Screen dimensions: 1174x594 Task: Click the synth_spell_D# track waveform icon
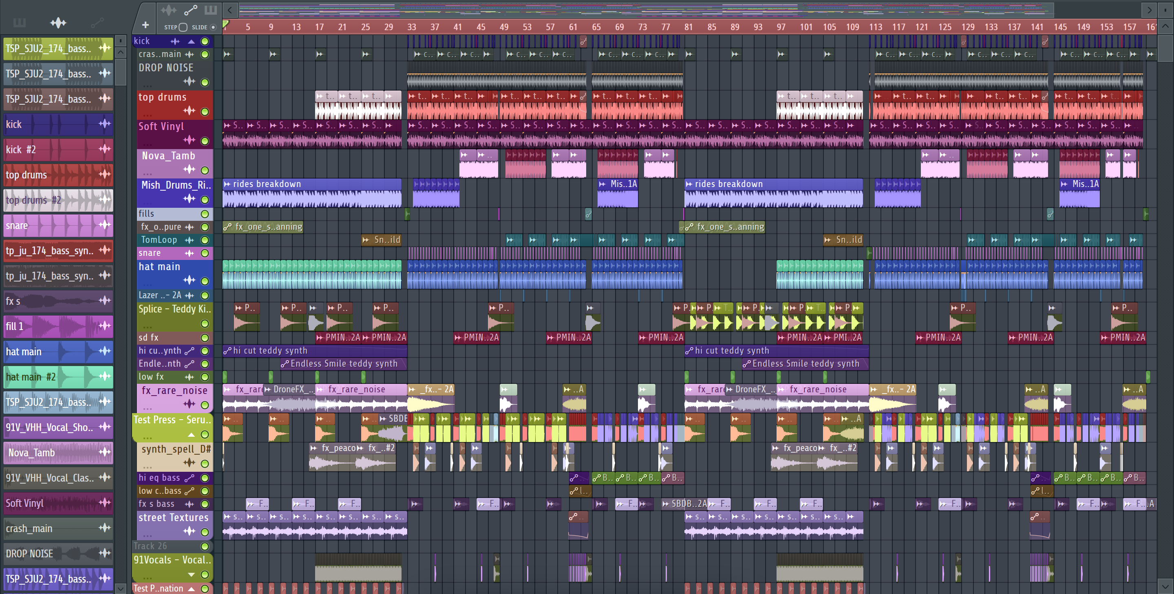(190, 463)
